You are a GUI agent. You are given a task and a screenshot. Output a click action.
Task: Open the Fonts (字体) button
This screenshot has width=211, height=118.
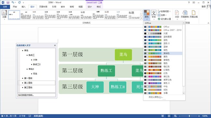click(x=154, y=15)
